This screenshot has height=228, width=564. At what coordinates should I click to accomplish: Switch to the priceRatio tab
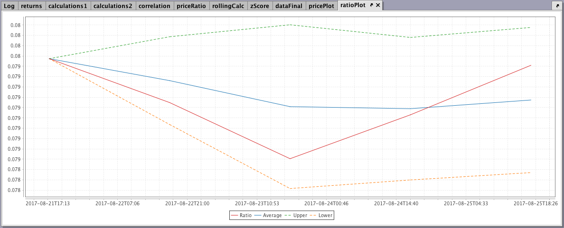[191, 6]
